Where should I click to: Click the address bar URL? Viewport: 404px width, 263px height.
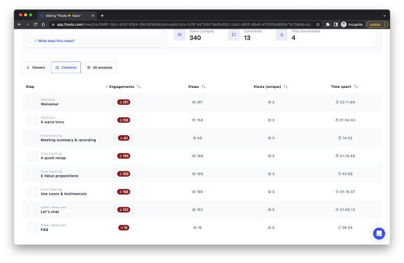(184, 25)
